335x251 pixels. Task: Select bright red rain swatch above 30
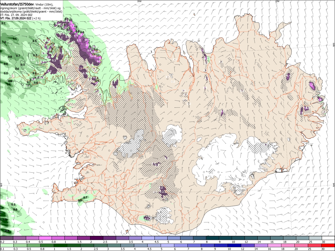328,245
